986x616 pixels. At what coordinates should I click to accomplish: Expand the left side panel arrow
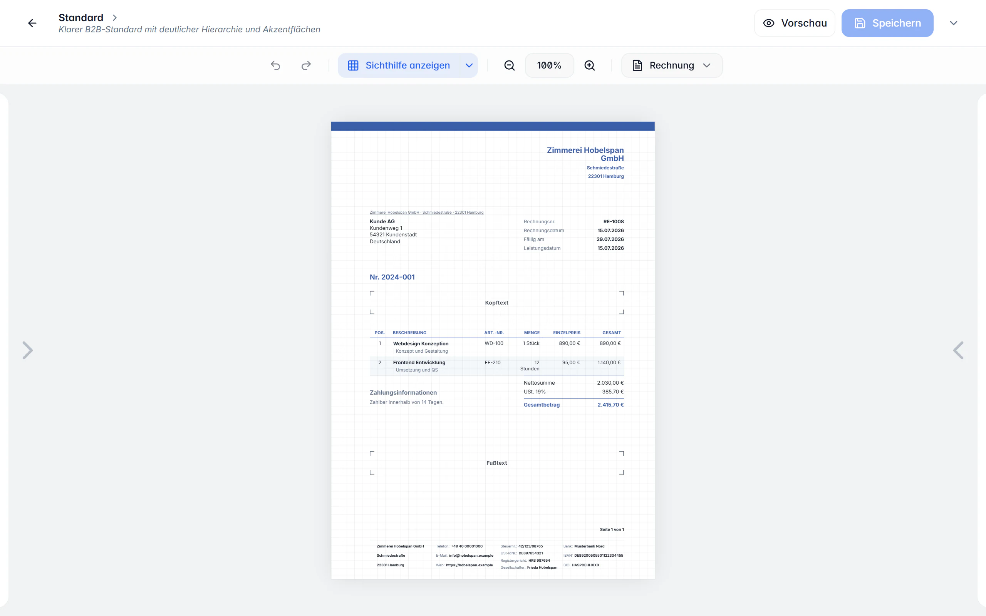coord(27,350)
